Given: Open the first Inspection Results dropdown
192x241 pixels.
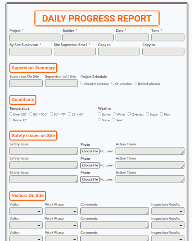Looking at the screenshot, I should [x=168, y=211].
